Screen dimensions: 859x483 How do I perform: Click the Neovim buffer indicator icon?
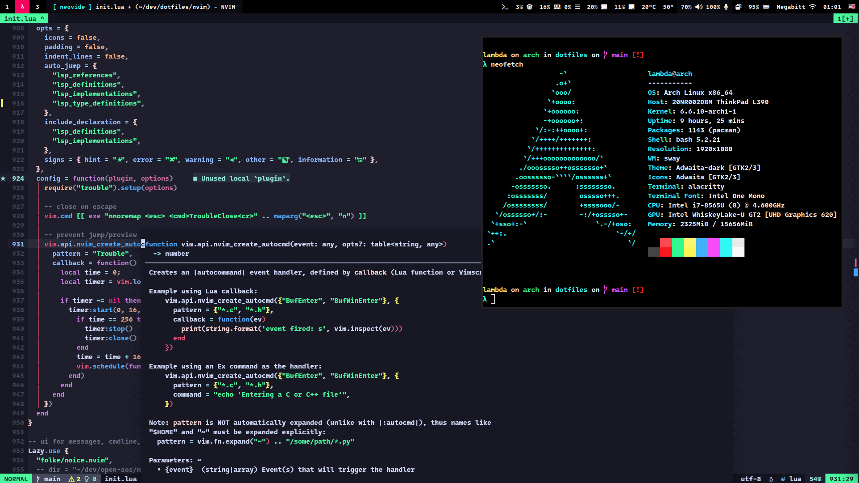click(845, 18)
